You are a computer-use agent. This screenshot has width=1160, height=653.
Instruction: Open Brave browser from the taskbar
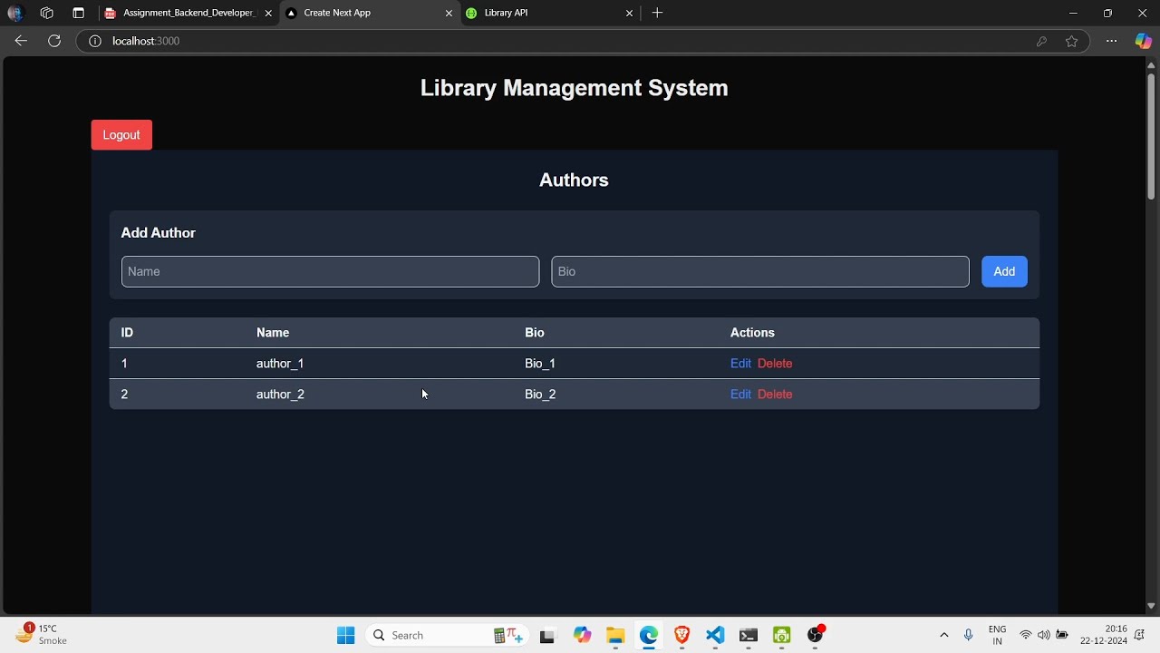[x=682, y=635]
